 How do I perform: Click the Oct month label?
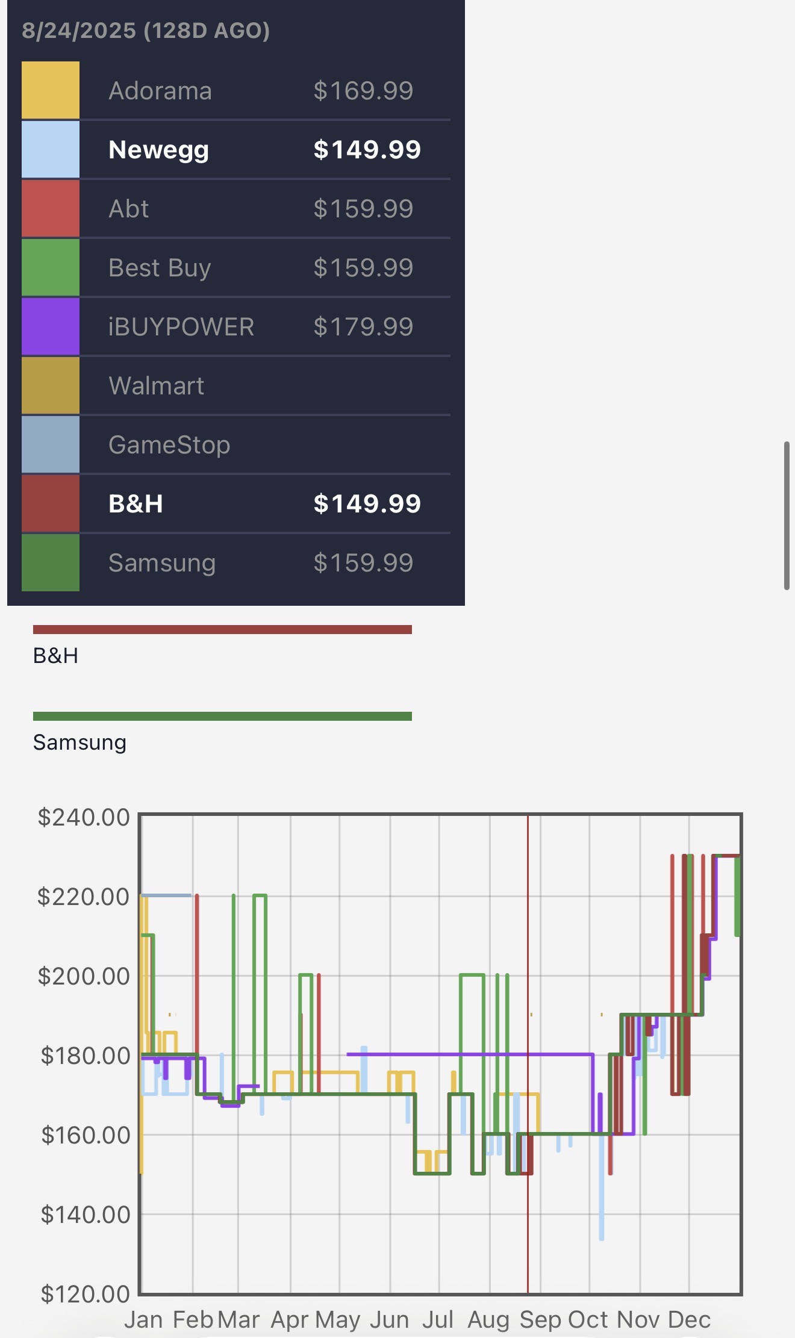tap(588, 1320)
